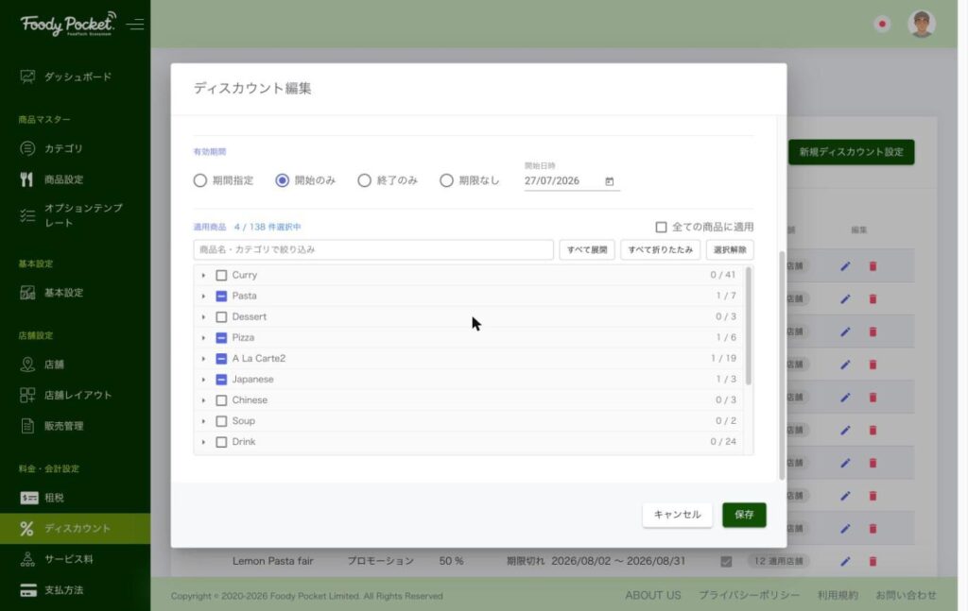Expand the Pasta category arrow
Screen dimensions: 968x611
tap(203, 296)
